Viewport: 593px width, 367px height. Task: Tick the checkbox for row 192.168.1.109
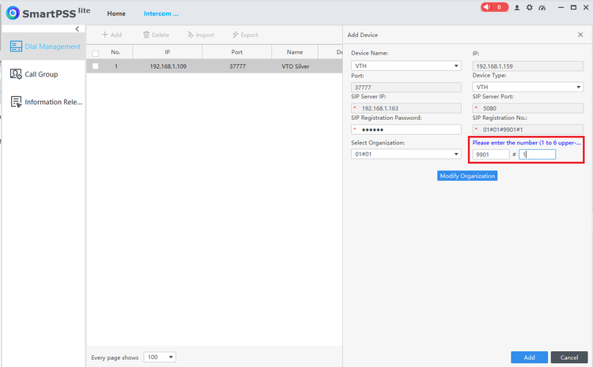tap(96, 66)
